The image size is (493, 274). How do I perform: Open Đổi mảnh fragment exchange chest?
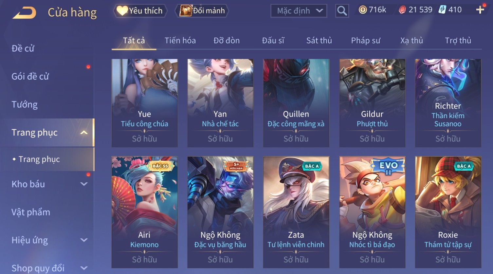tap(202, 11)
